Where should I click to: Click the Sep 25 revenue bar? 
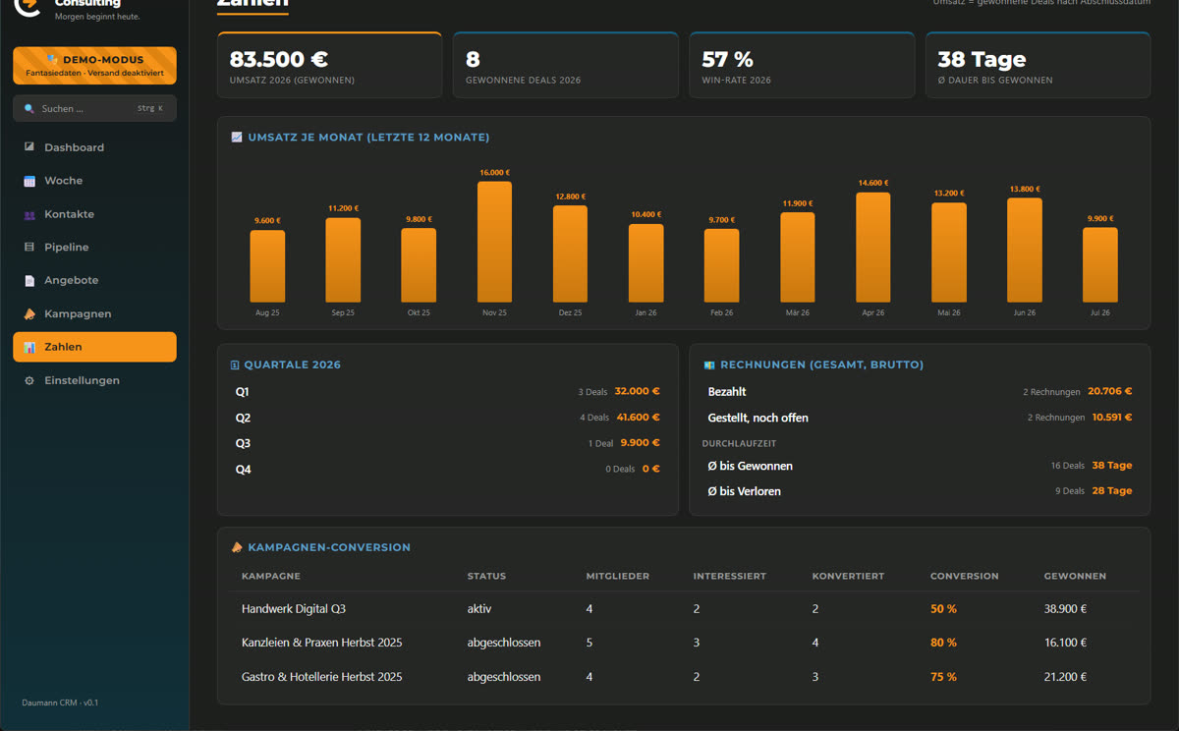pos(343,260)
